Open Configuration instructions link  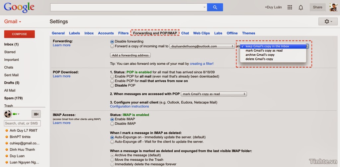tap(129, 106)
